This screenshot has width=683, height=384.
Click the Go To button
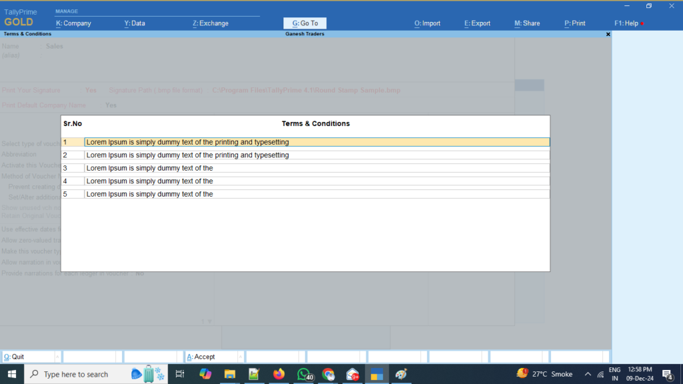304,23
